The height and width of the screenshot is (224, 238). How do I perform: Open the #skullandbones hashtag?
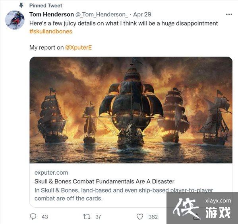pyautogui.click(x=51, y=31)
